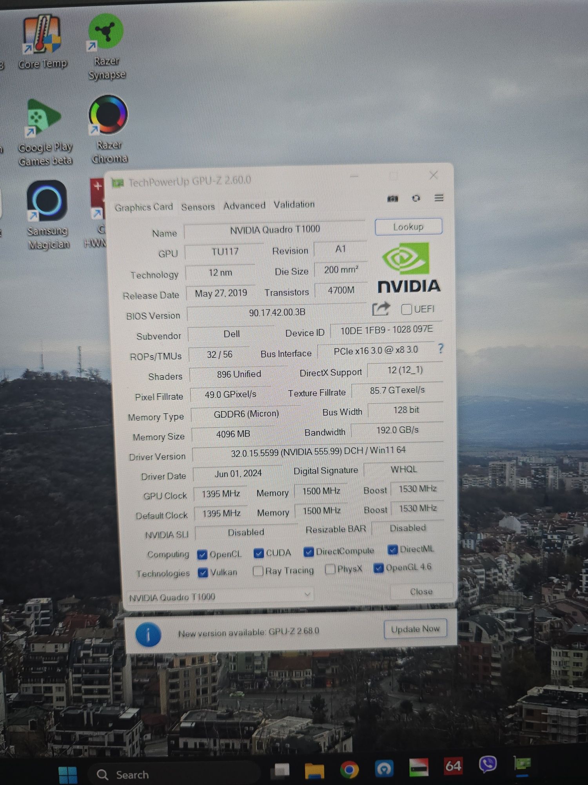Click the Device ID value 10DE 1FB9
The height and width of the screenshot is (785, 588).
(386, 330)
